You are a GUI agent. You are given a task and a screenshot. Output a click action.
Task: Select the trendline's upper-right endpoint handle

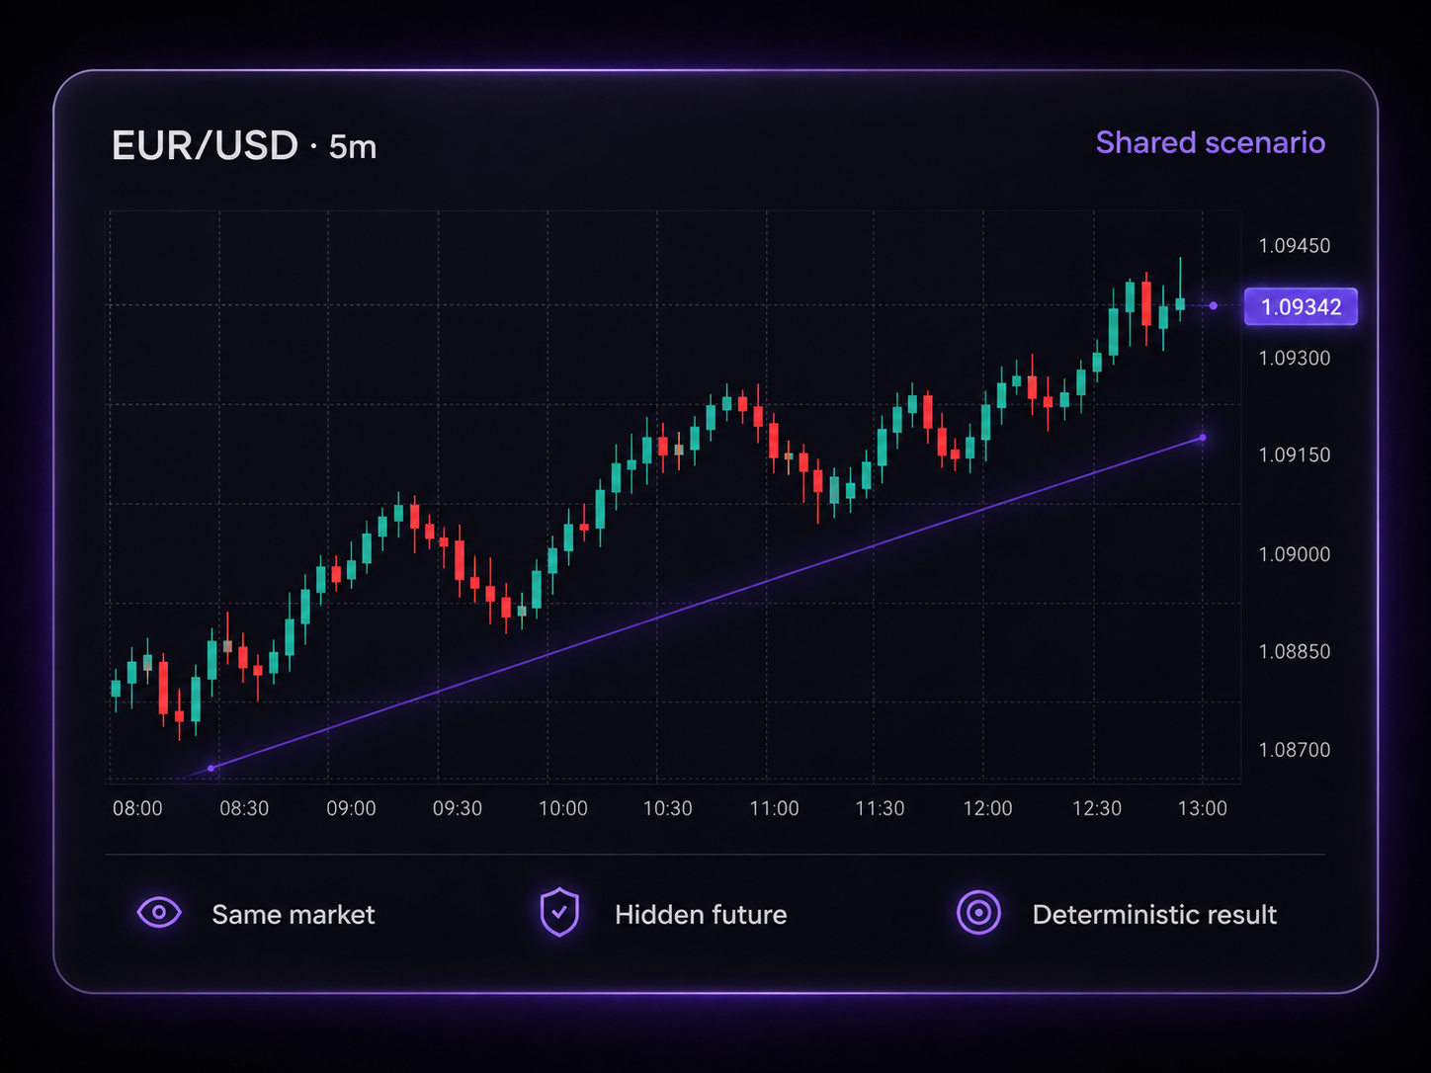coord(1203,438)
